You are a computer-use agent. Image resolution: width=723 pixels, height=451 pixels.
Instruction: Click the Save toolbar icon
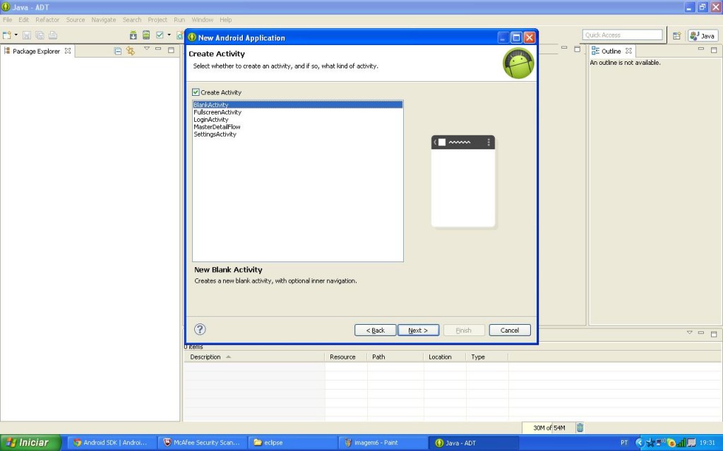click(26, 35)
